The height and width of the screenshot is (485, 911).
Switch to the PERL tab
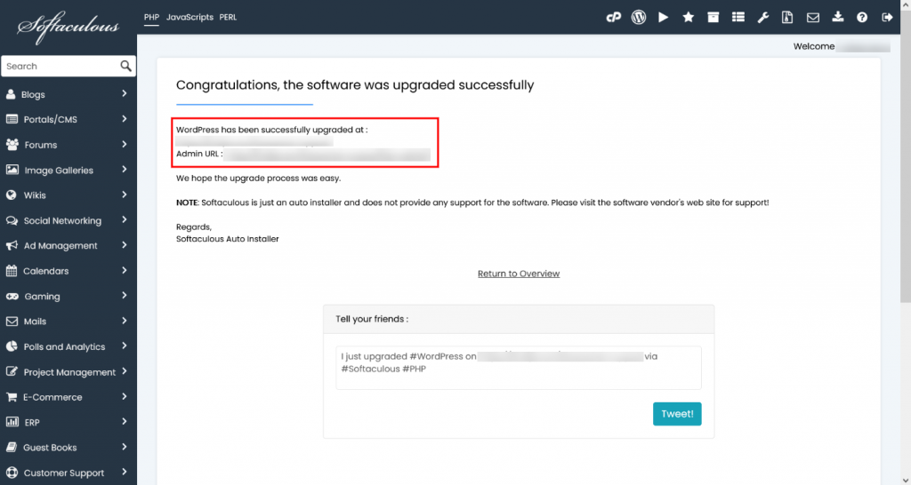(228, 18)
